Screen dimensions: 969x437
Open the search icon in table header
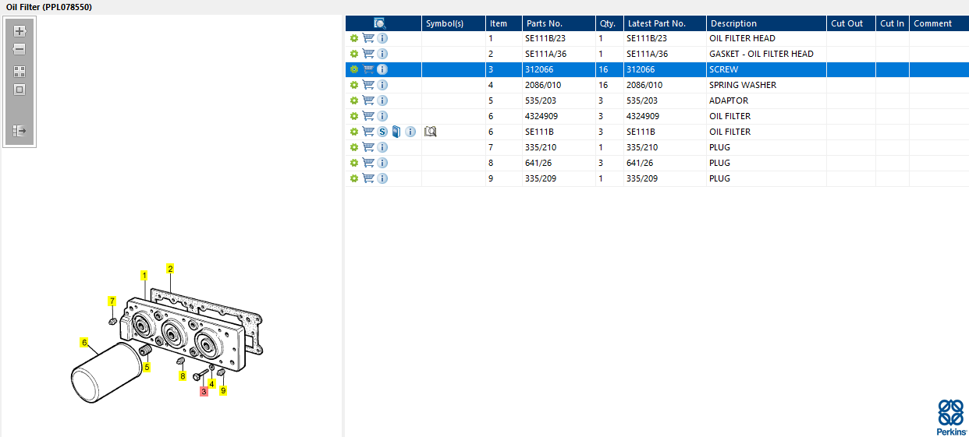point(380,23)
